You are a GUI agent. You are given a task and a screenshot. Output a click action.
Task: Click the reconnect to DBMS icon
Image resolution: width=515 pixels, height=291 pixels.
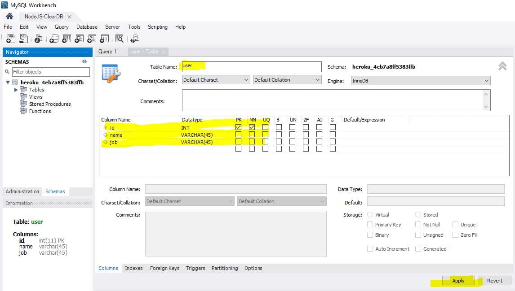tap(134, 39)
